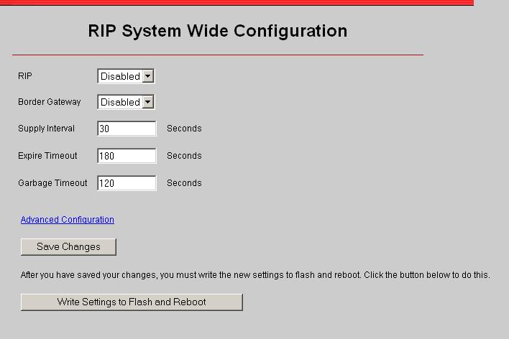Click the flash and reboot instruction paragraph
Viewport: 509px width, 339px height.
[254, 275]
